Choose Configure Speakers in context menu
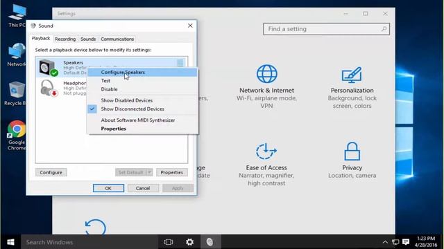Image resolution: width=444 pixels, height=249 pixels. (142, 72)
